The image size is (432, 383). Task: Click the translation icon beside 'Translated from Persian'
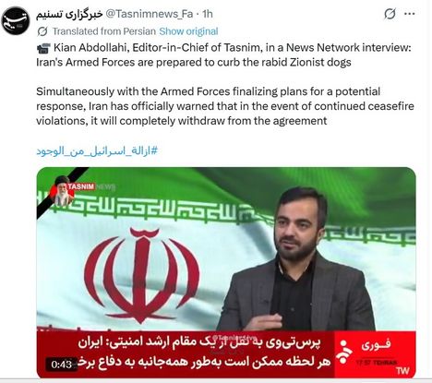click(42, 31)
